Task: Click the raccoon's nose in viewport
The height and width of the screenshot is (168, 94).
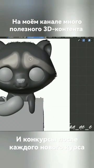Action: tap(21, 81)
